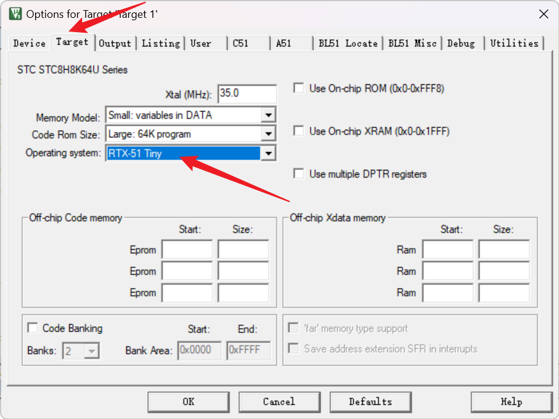The width and height of the screenshot is (559, 419).
Task: Click the second Ram Start field
Action: [x=448, y=271]
